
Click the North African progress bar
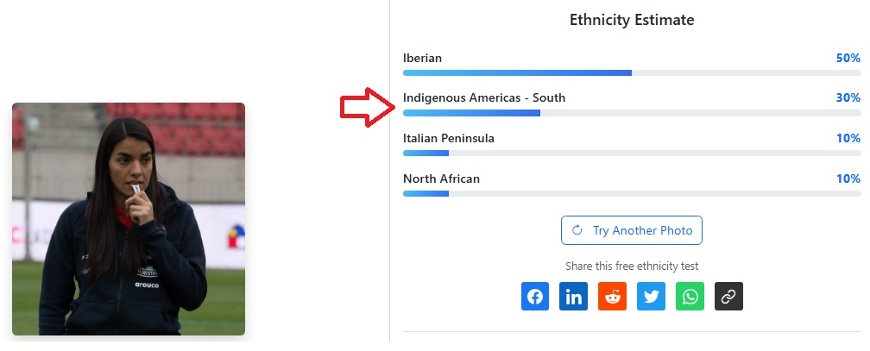[x=632, y=193]
